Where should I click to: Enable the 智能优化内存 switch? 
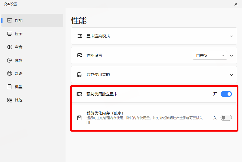[226, 118]
